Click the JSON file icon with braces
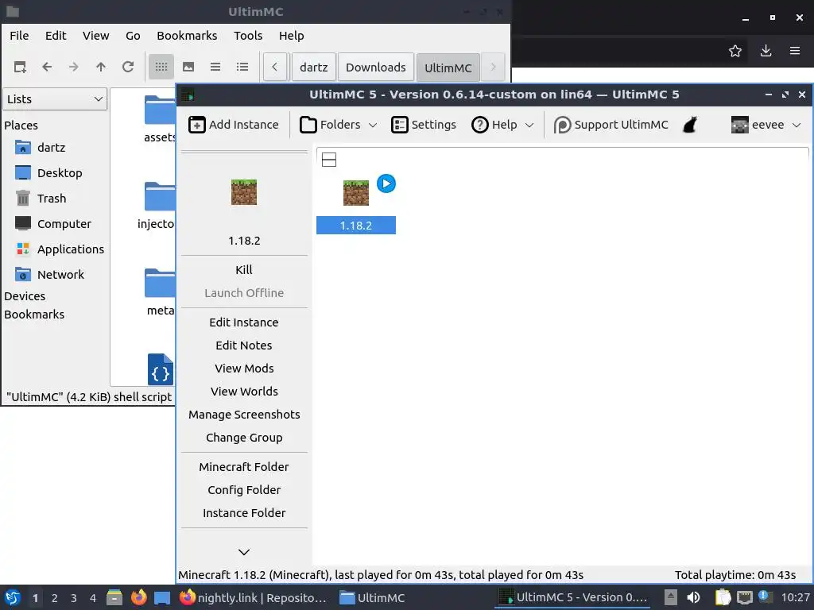 [161, 369]
